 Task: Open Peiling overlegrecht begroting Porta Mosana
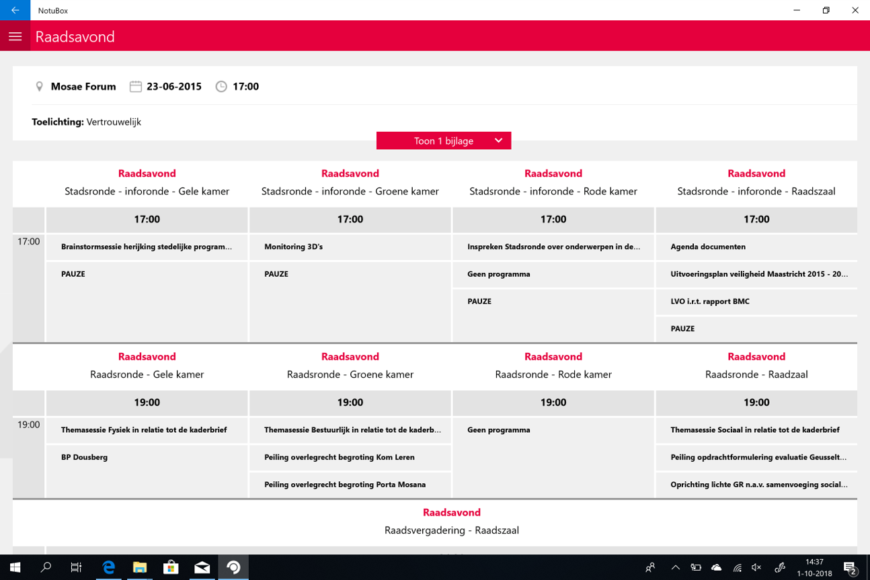[x=350, y=485]
